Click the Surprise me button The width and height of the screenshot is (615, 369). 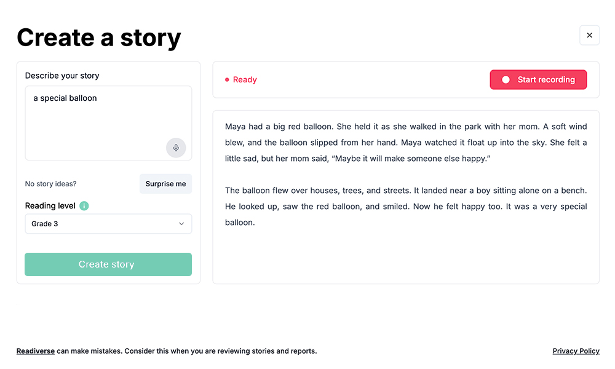[x=165, y=183]
